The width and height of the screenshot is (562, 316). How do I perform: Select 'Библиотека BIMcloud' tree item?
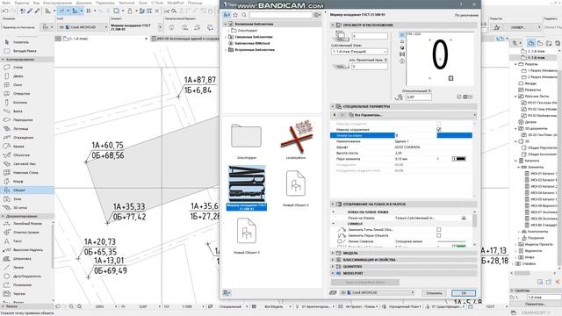point(252,43)
